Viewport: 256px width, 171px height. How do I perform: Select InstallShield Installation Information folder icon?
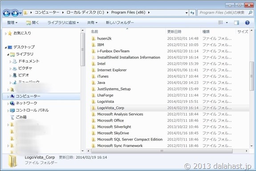click(x=93, y=57)
